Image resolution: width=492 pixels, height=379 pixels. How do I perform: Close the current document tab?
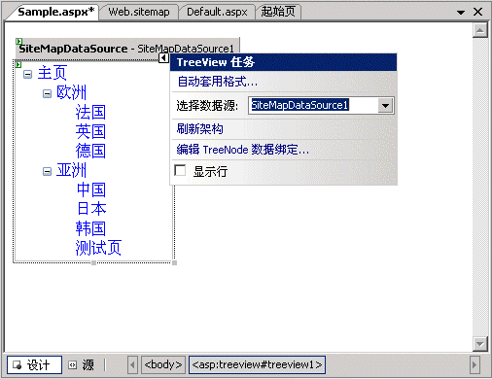[477, 12]
